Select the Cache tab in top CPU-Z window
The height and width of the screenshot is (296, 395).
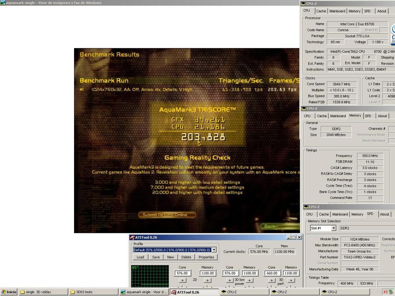(321, 11)
